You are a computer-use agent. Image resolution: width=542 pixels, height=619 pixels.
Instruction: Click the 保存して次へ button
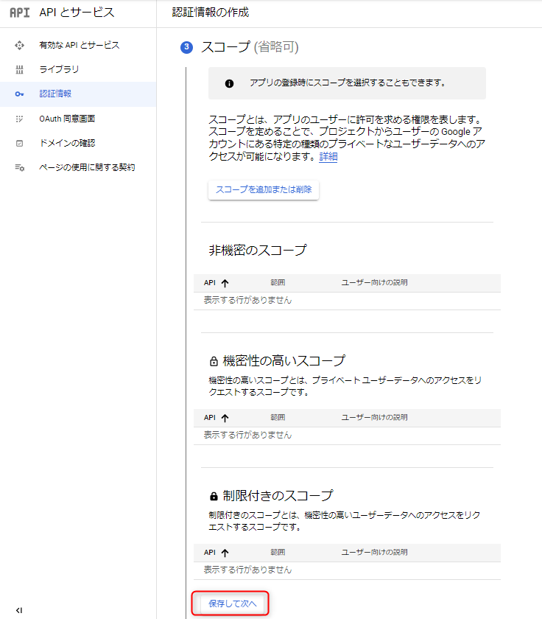pyautogui.click(x=232, y=604)
